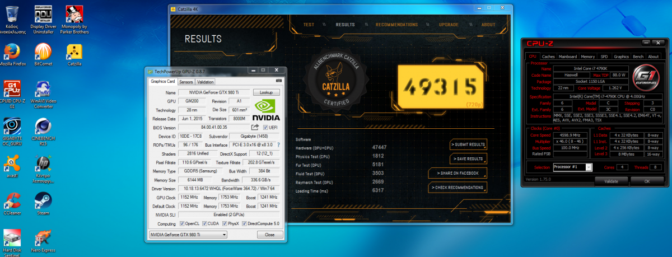Click the BIOS share/export icon in GPU-Z
This screenshot has width=672, height=257.
(x=255, y=128)
